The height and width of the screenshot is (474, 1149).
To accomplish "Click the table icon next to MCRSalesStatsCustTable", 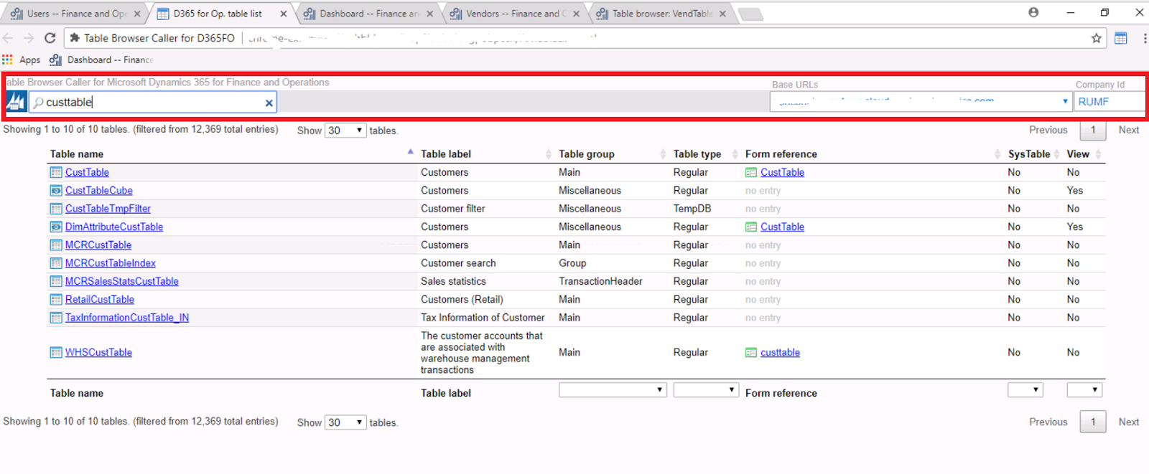I will coord(56,281).
